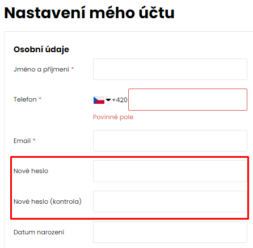Click the Email label text
The height and width of the screenshot is (248, 253).
[22, 141]
